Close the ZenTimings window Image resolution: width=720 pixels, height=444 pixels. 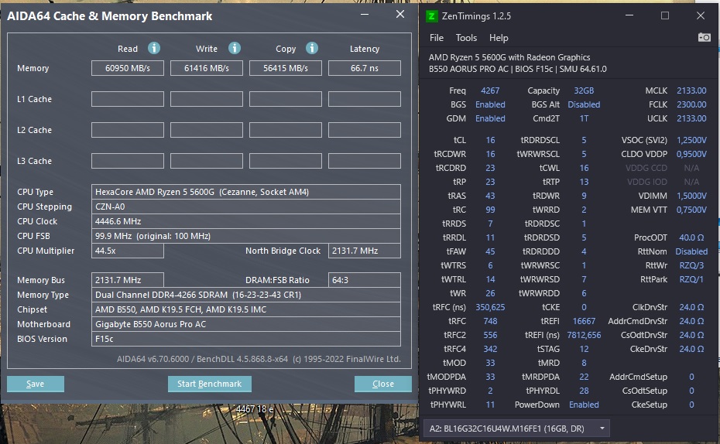tap(700, 15)
